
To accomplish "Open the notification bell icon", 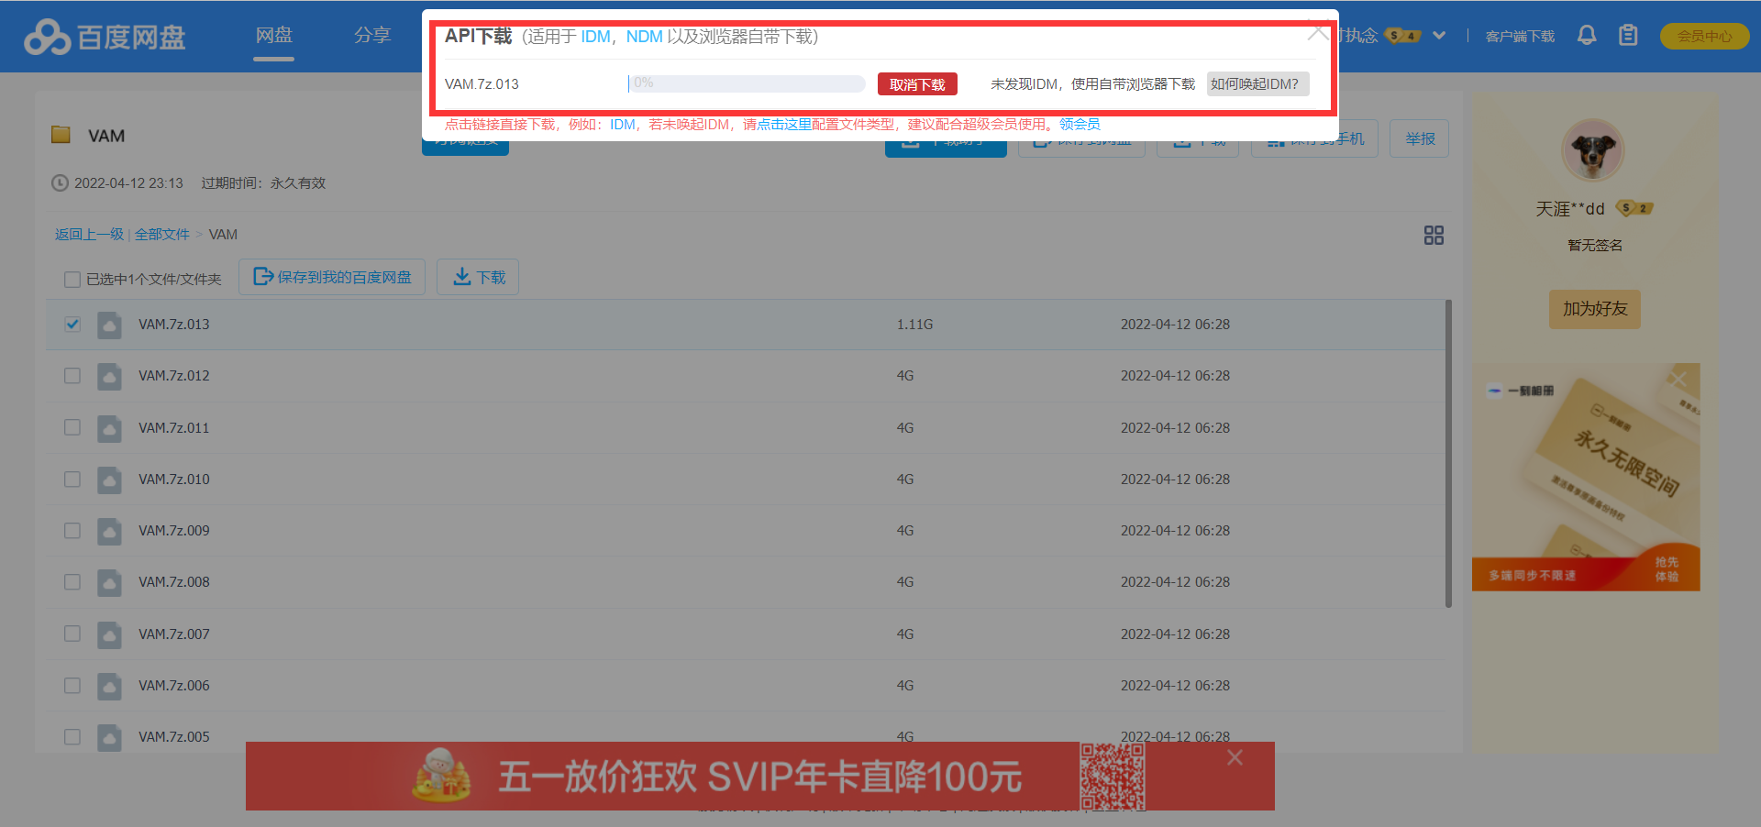I will click(x=1587, y=36).
